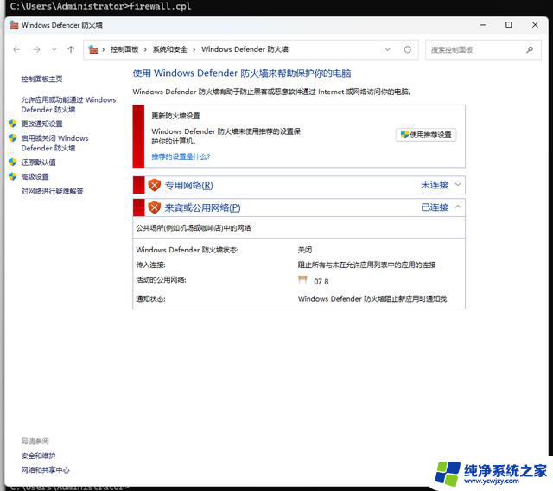This screenshot has height=491, width=553.
Task: Click the 活动的公用网络 label
Action: tap(162, 280)
